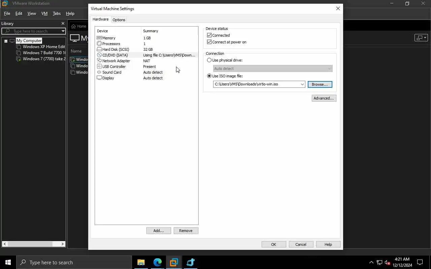This screenshot has width=431, height=269.
Task: Click the dialog Help button
Action: pyautogui.click(x=328, y=244)
